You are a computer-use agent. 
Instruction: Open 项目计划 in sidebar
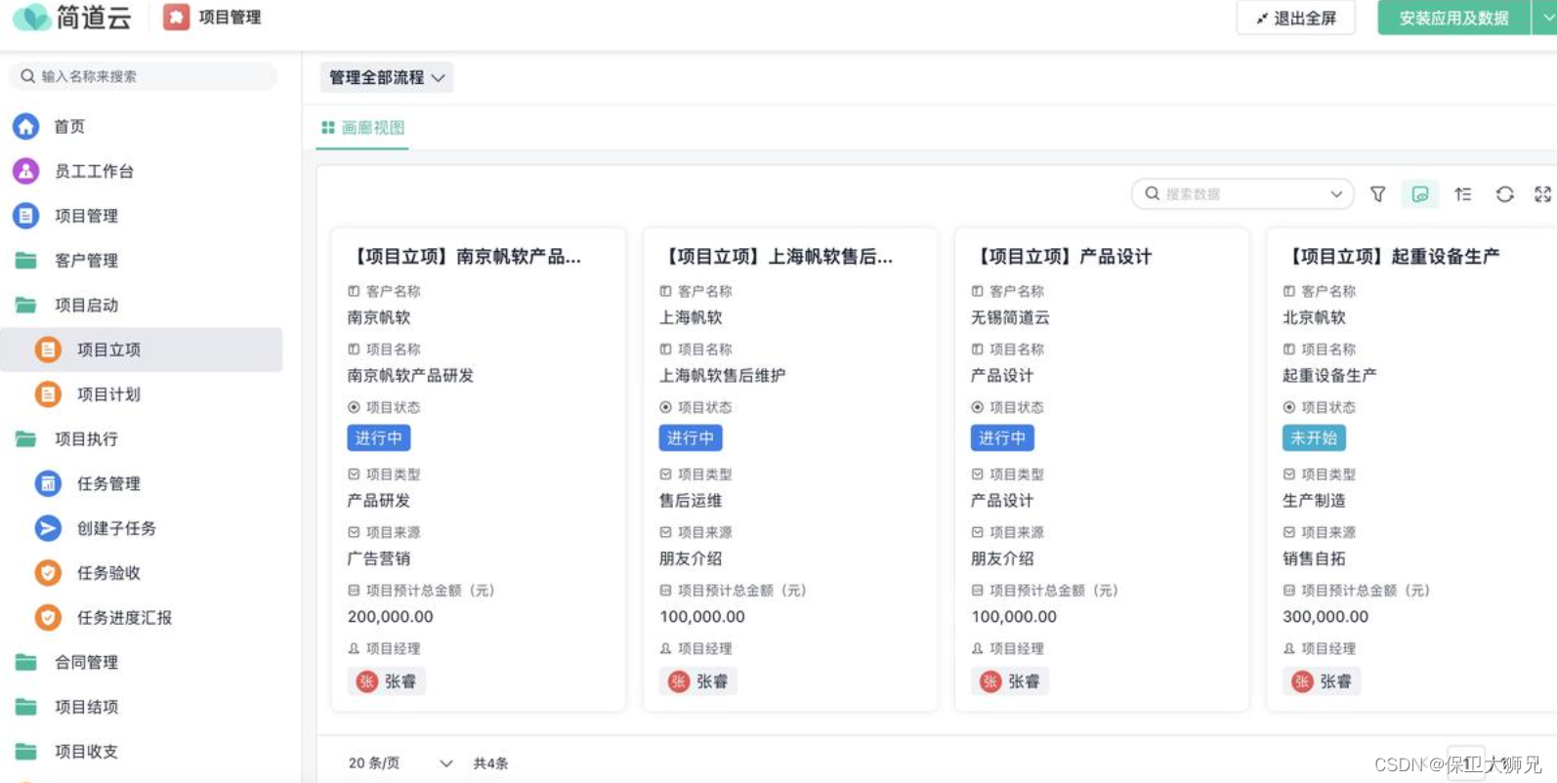108,394
